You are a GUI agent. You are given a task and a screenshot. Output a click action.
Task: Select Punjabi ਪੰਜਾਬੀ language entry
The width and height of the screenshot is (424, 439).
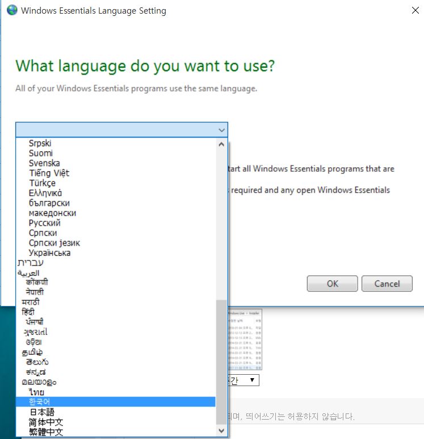pos(116,322)
